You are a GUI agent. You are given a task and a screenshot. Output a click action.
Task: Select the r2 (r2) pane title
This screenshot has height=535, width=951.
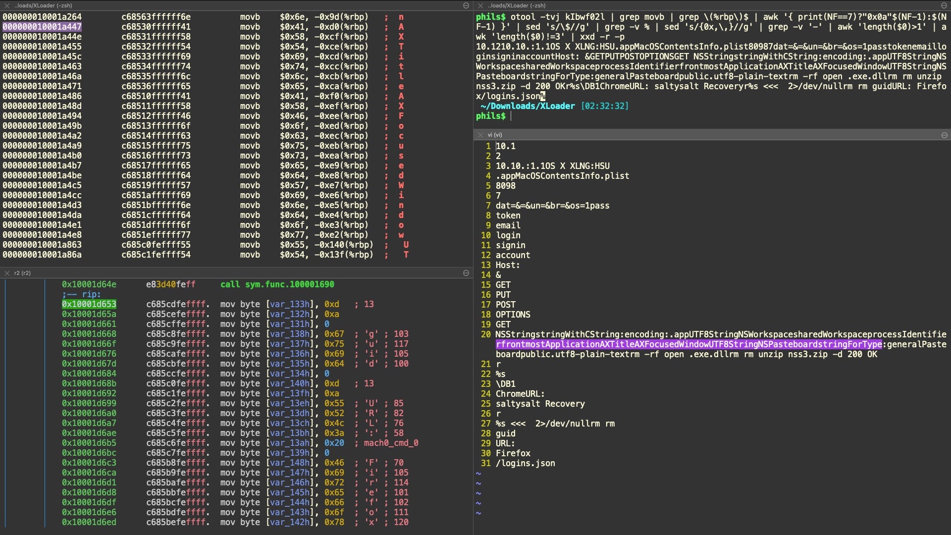(22, 273)
